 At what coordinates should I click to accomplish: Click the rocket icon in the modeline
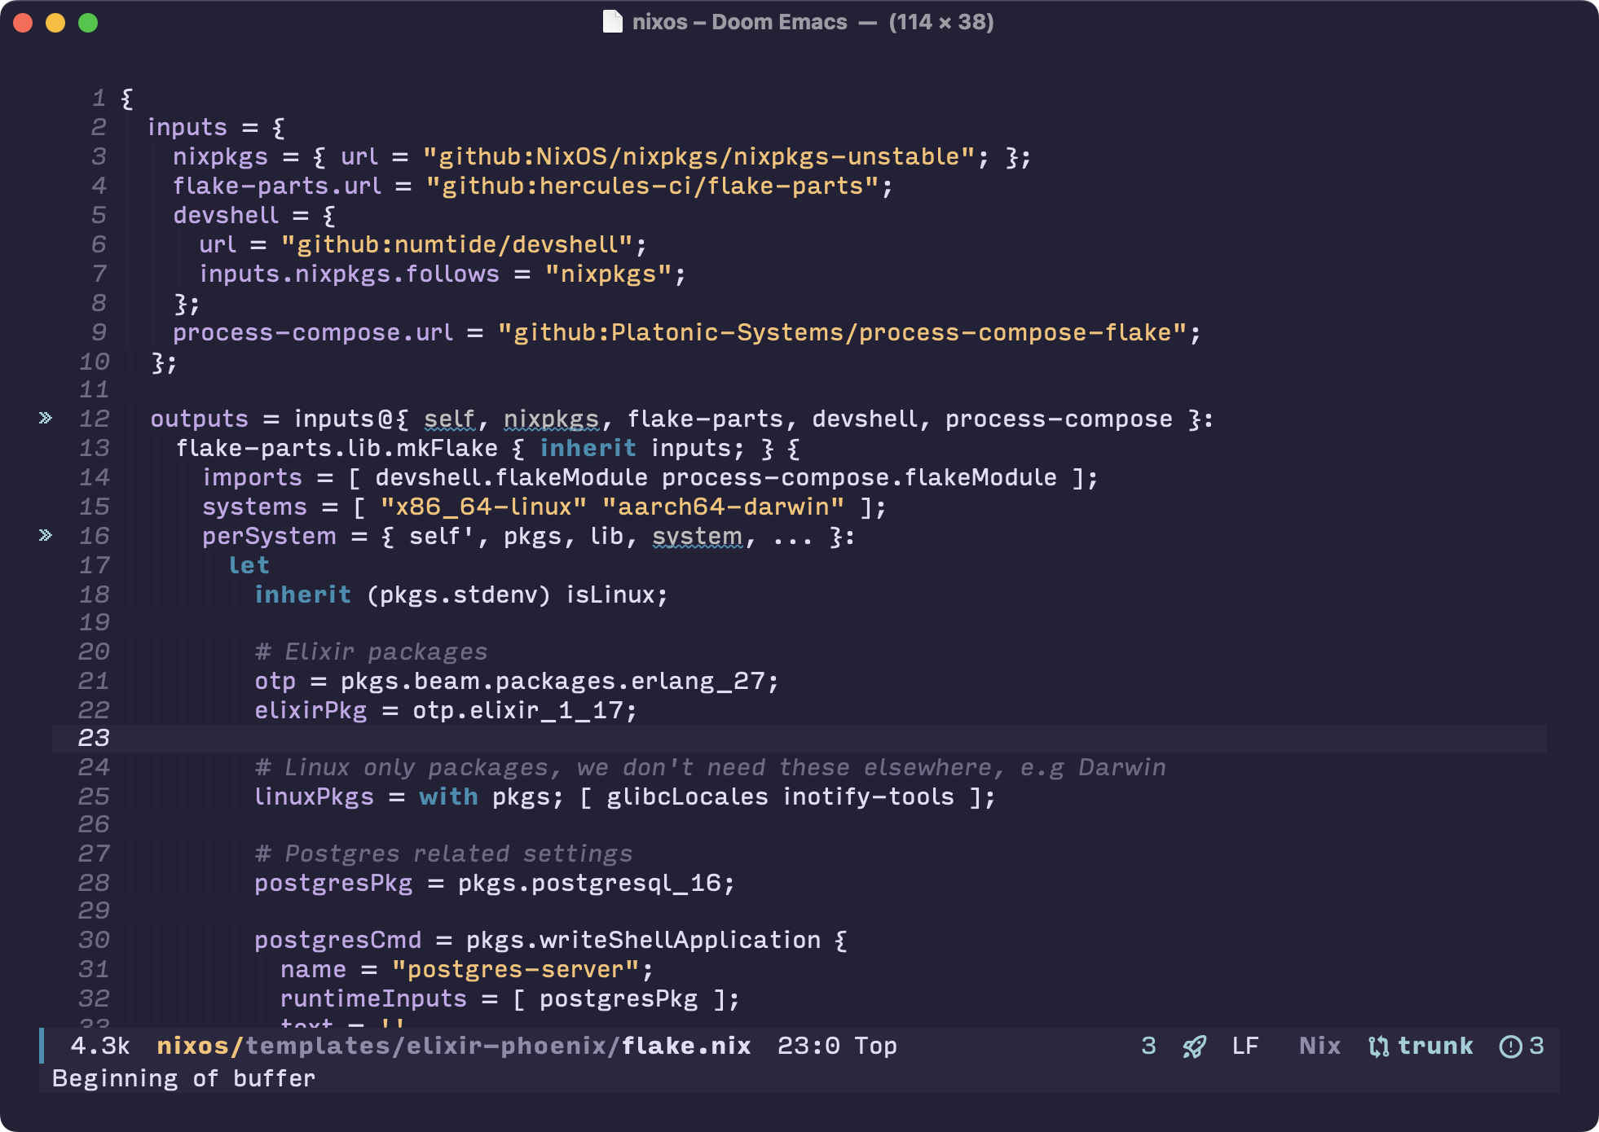(1194, 1046)
